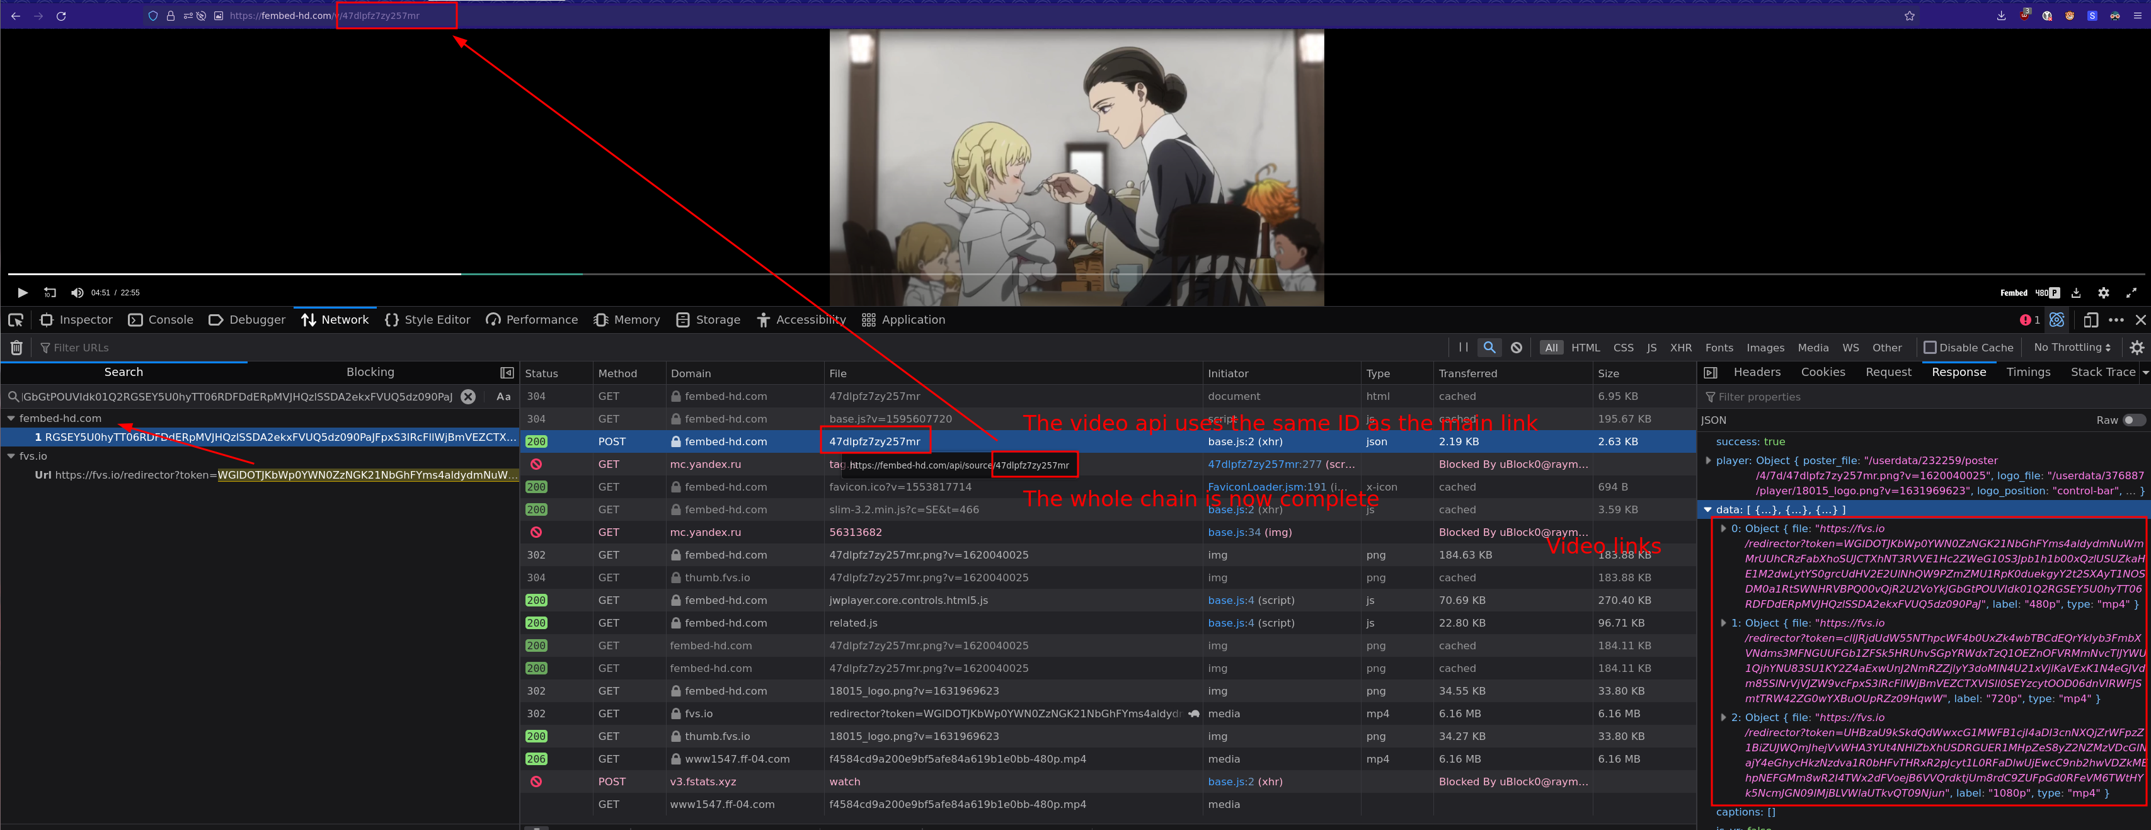Collapse the fvs.io search result group

pos(11,456)
